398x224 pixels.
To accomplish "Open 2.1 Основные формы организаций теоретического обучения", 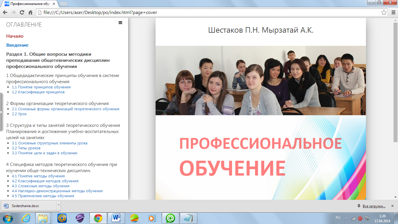I will point(66,109).
